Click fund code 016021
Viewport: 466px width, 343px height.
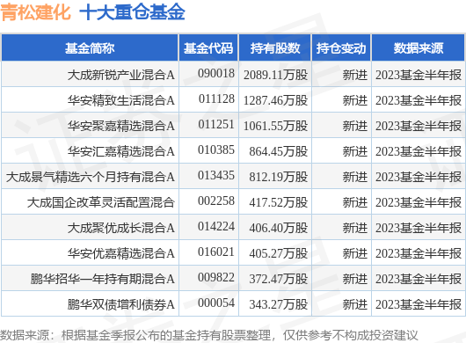216,252
